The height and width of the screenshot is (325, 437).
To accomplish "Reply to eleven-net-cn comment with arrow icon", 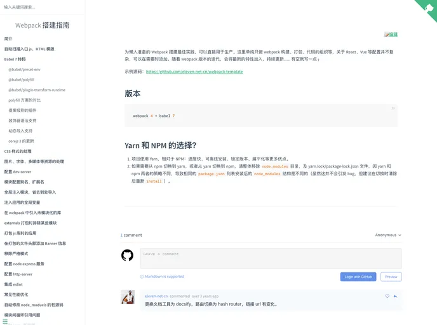I will click(x=395, y=296).
